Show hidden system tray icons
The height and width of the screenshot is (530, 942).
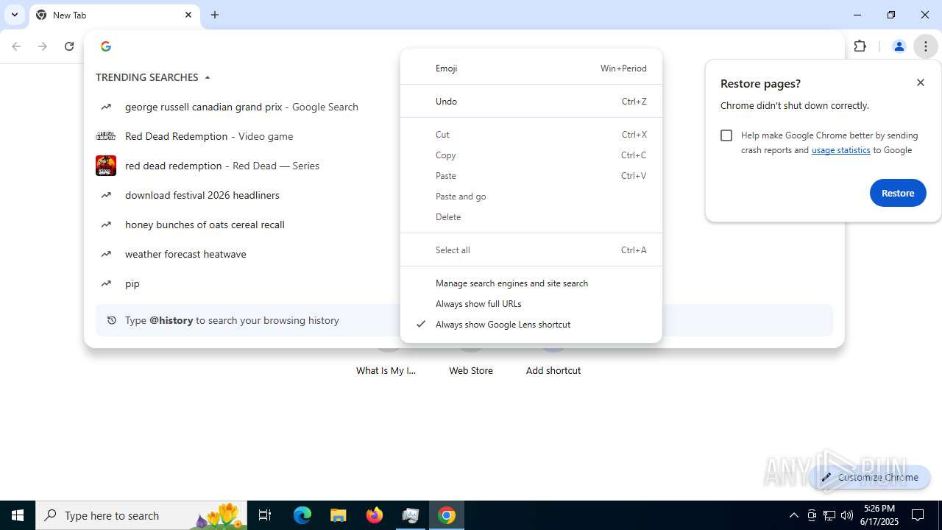pos(793,515)
